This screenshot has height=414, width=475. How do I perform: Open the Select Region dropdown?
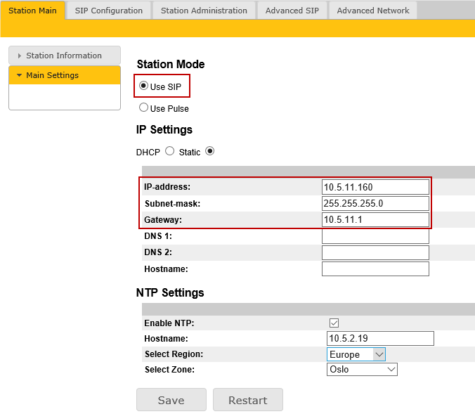click(x=356, y=354)
